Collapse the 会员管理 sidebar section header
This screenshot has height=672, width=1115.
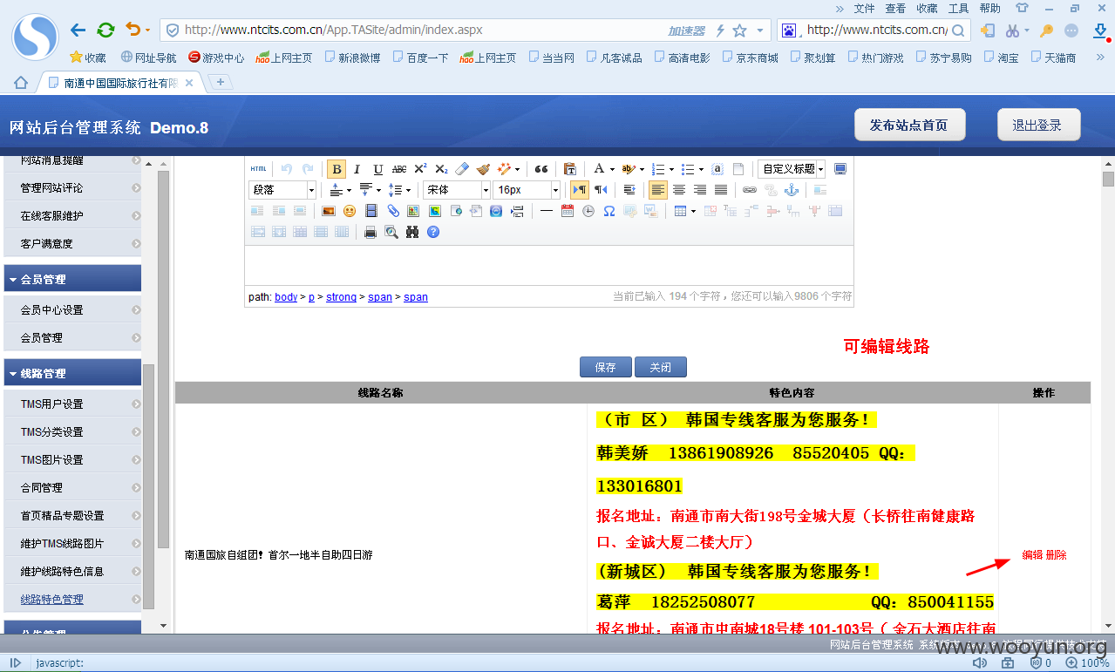[72, 279]
